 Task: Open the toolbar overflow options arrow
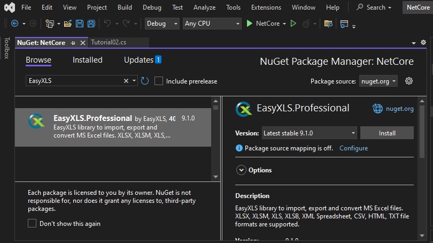354,26
